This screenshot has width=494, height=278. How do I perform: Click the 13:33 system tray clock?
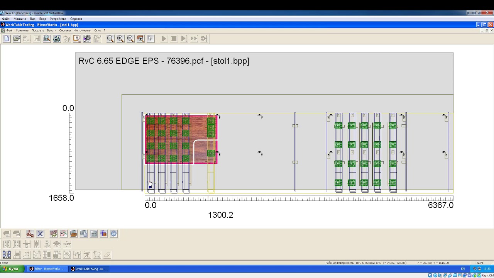[x=487, y=269]
